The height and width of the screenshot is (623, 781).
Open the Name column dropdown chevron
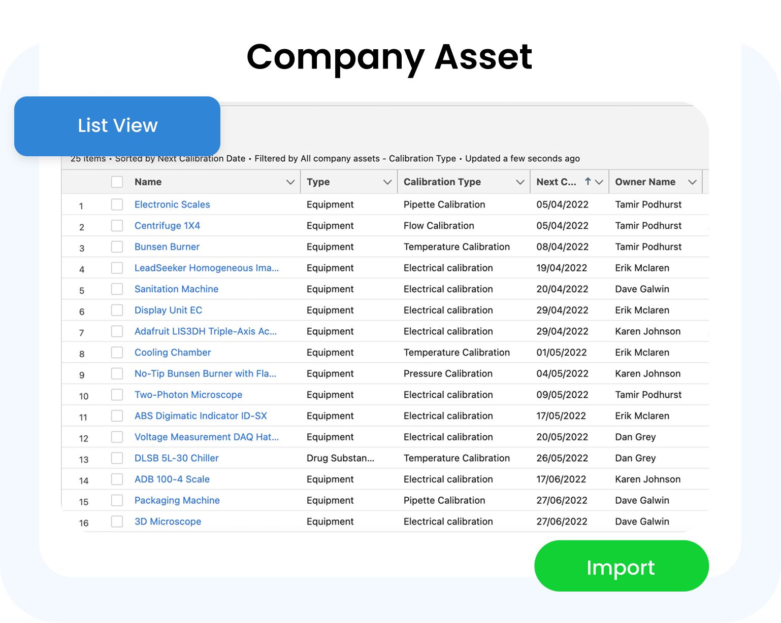(x=290, y=182)
